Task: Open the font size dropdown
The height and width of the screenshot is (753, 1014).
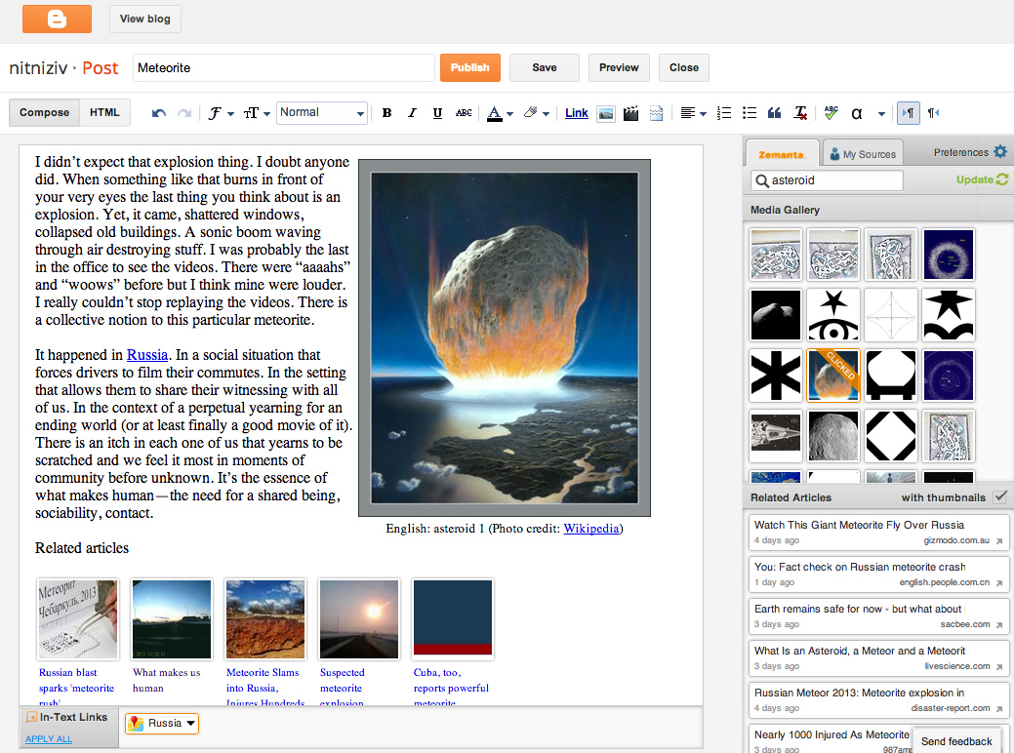Action: tap(257, 113)
